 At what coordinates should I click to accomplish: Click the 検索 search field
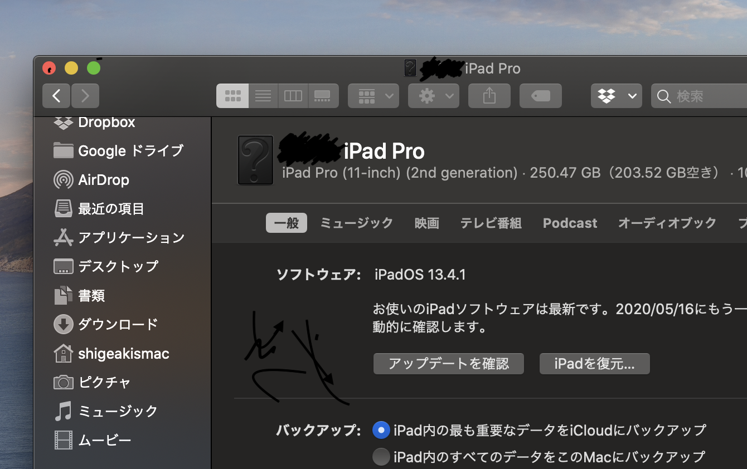tap(699, 96)
